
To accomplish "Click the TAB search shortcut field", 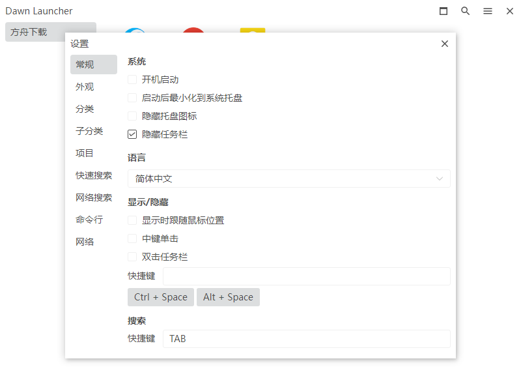I will 306,338.
